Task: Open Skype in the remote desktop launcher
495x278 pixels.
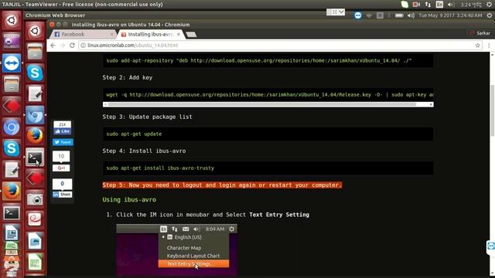Action: pos(35,73)
